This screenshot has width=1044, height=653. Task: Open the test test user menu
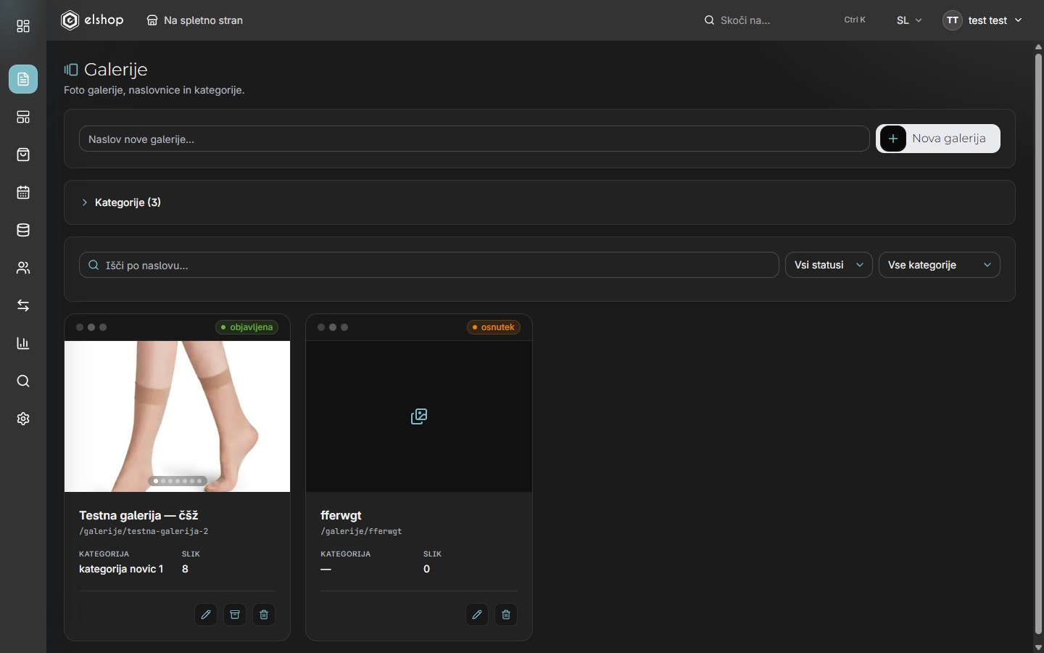[982, 20]
